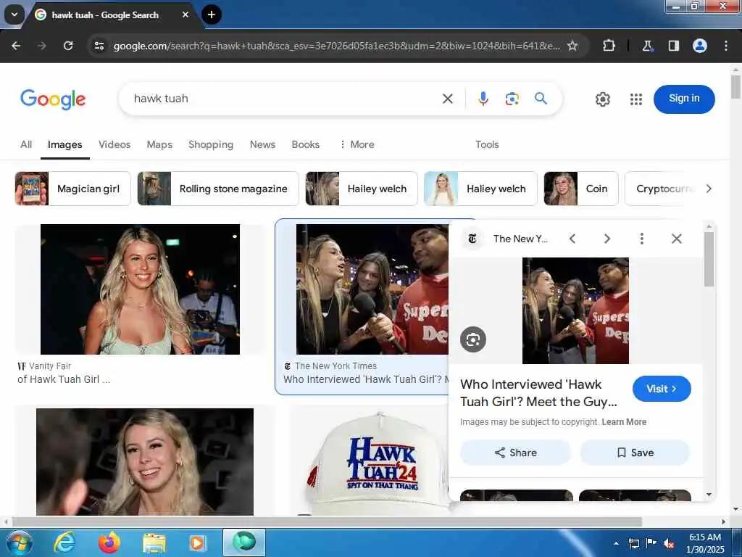742x557 pixels.
Task: Switch to the All results tab
Action: 26,144
